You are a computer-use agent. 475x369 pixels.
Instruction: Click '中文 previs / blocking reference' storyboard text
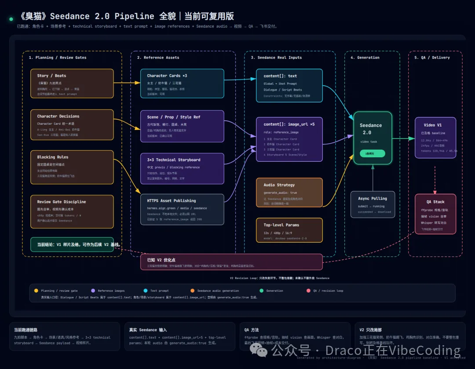(173, 167)
